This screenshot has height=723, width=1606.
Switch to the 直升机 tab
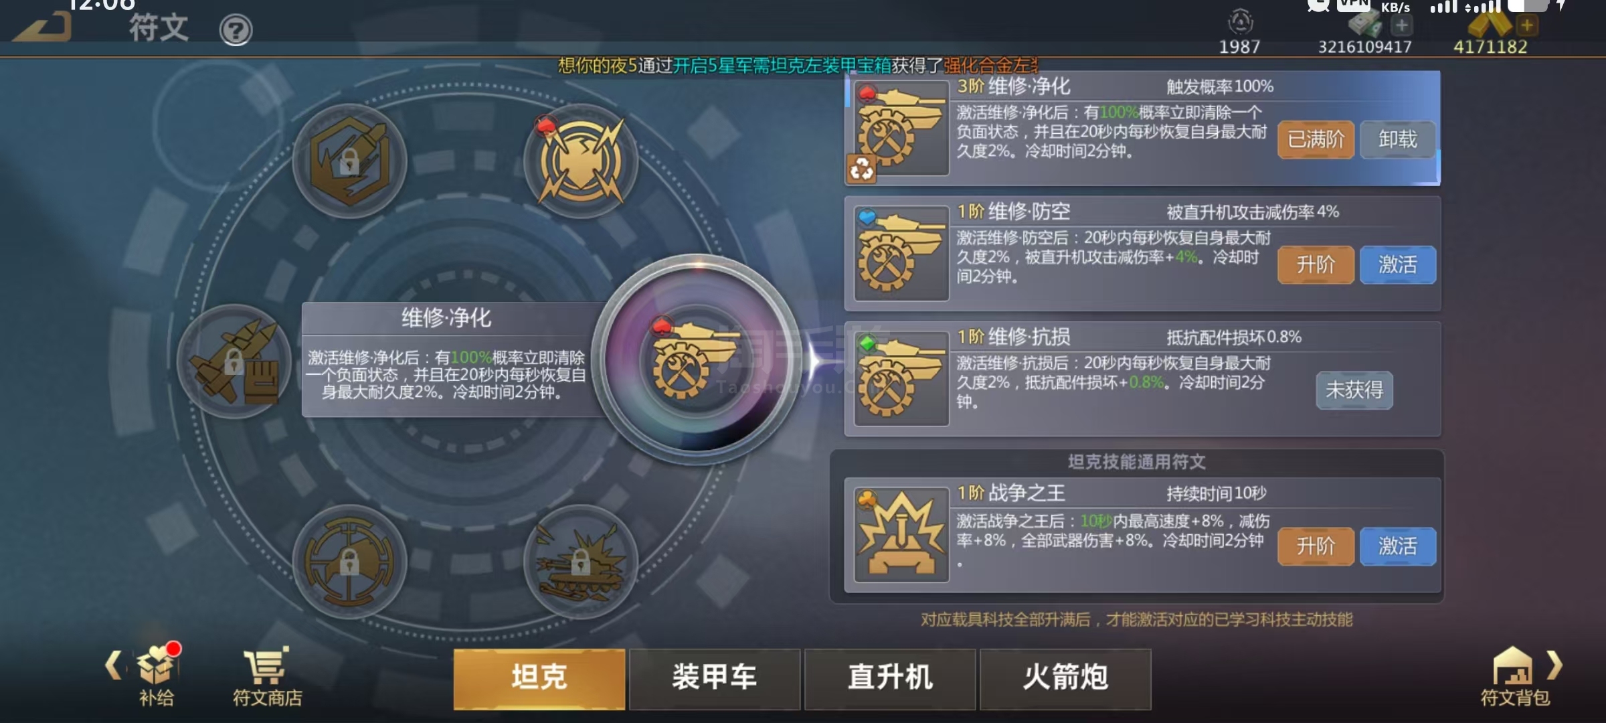890,678
